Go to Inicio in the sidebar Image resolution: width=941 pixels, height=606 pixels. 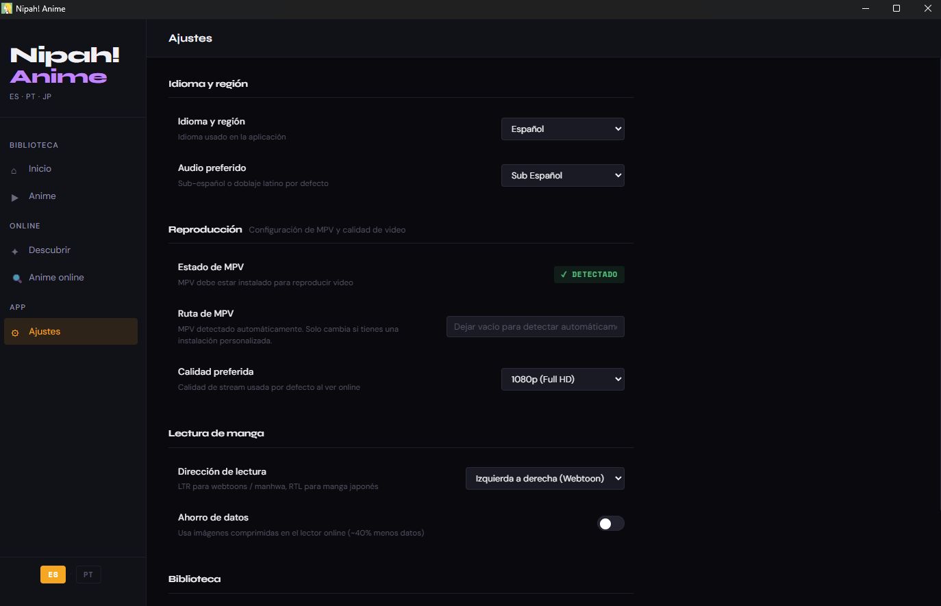(40, 169)
